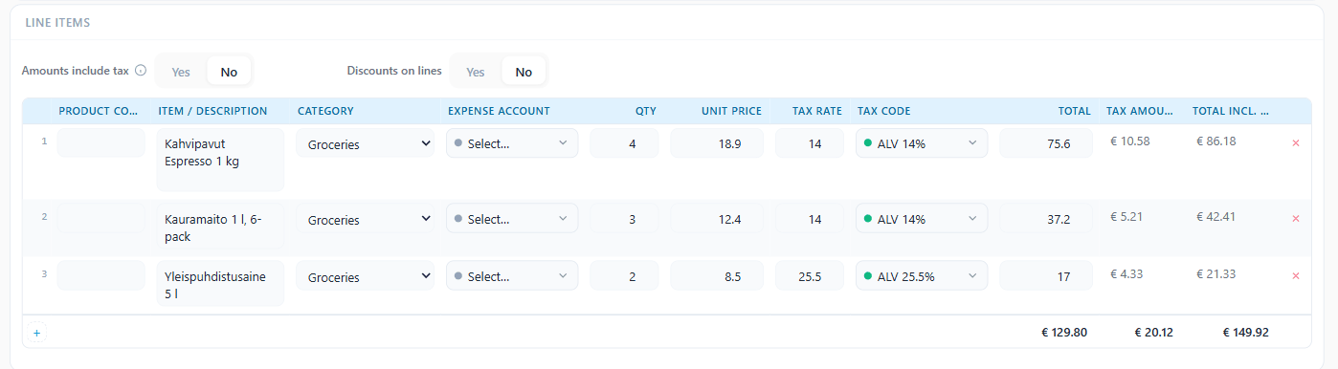Click the total incl. value € 21.33

[1215, 273]
